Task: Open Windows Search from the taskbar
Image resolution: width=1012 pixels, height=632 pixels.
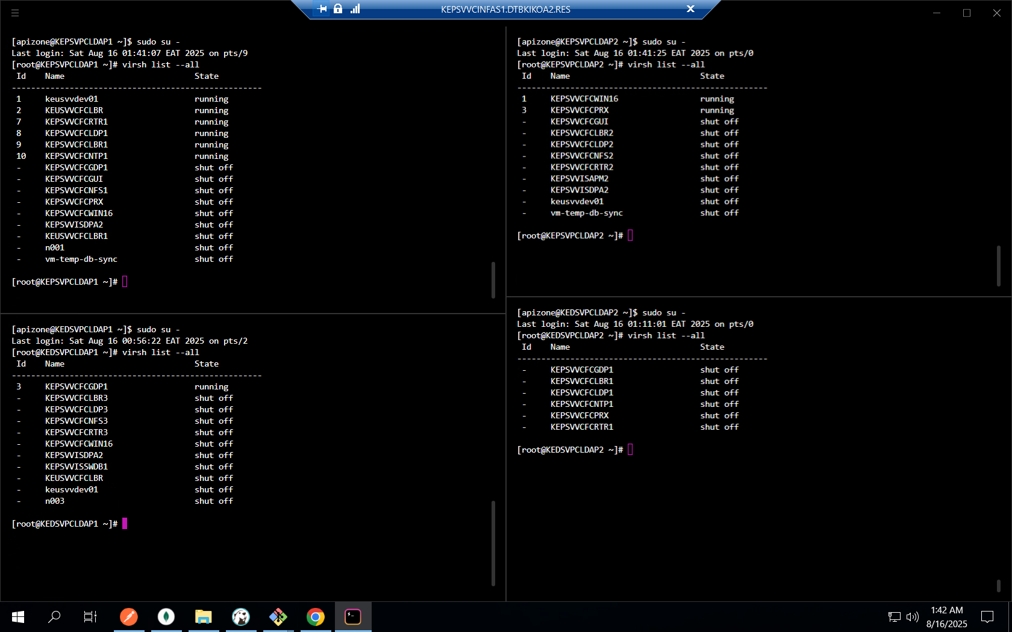Action: (54, 616)
